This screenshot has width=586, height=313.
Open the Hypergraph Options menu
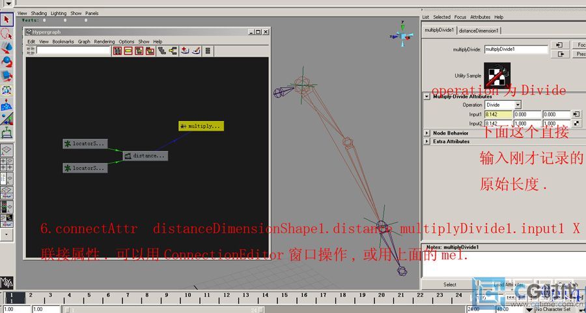click(x=126, y=42)
